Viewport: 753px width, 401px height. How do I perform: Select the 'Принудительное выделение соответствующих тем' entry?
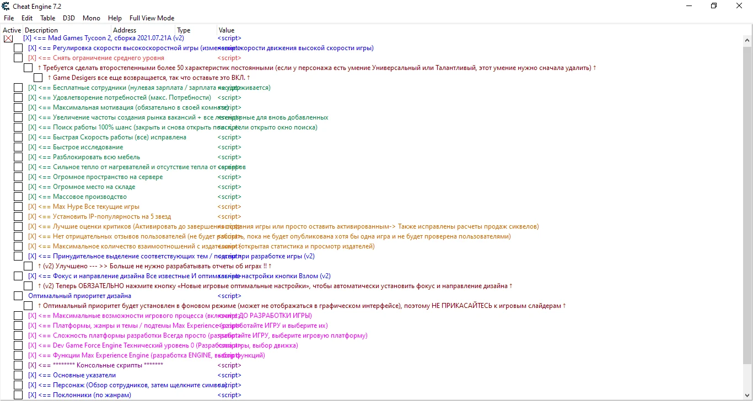coord(171,257)
